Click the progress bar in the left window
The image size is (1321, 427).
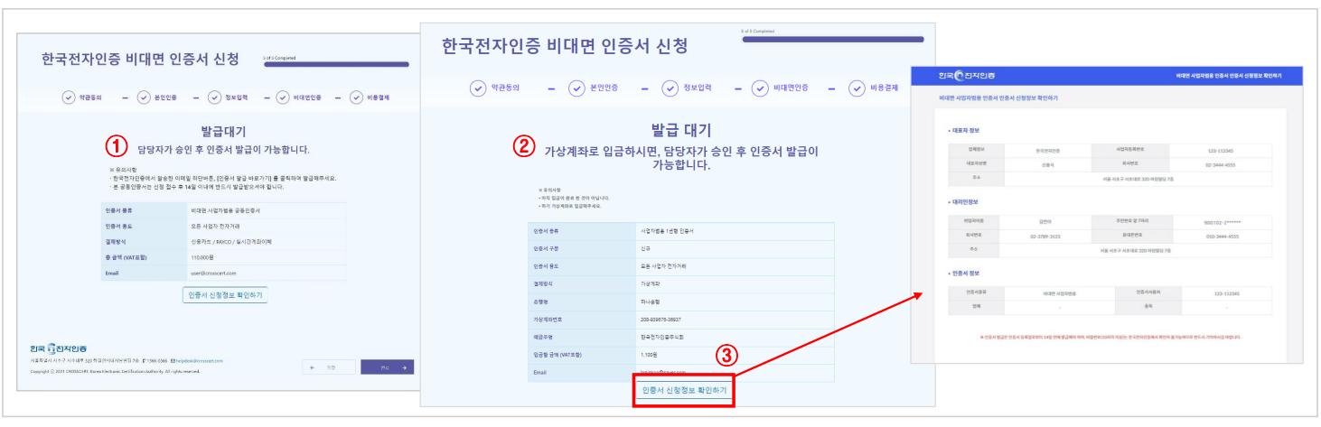point(335,64)
